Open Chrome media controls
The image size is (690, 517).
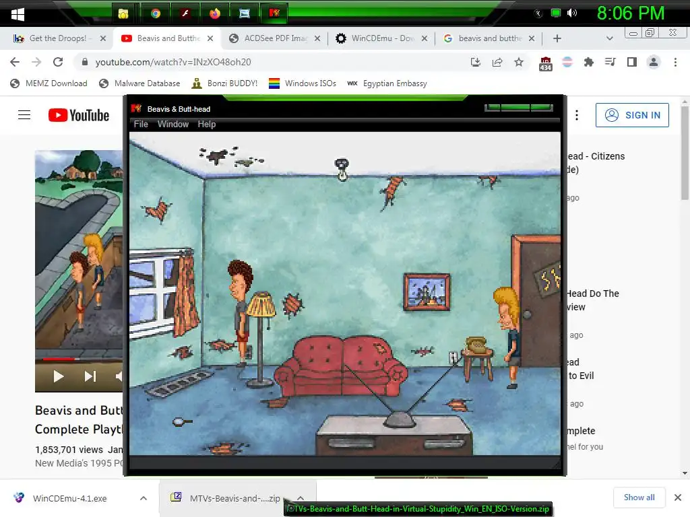pyautogui.click(x=610, y=63)
